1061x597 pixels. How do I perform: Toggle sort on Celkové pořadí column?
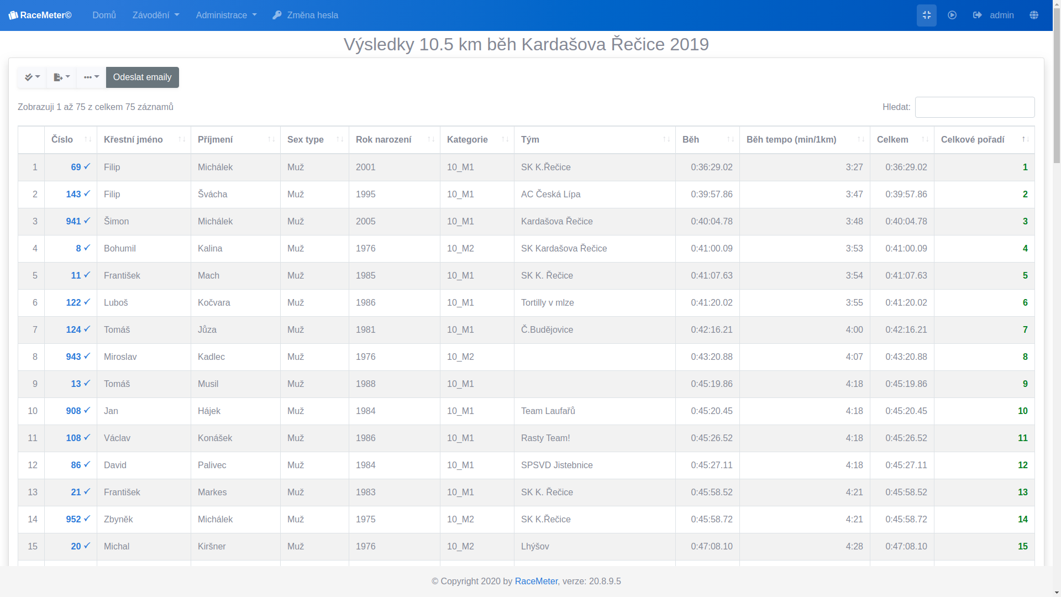coord(984,140)
